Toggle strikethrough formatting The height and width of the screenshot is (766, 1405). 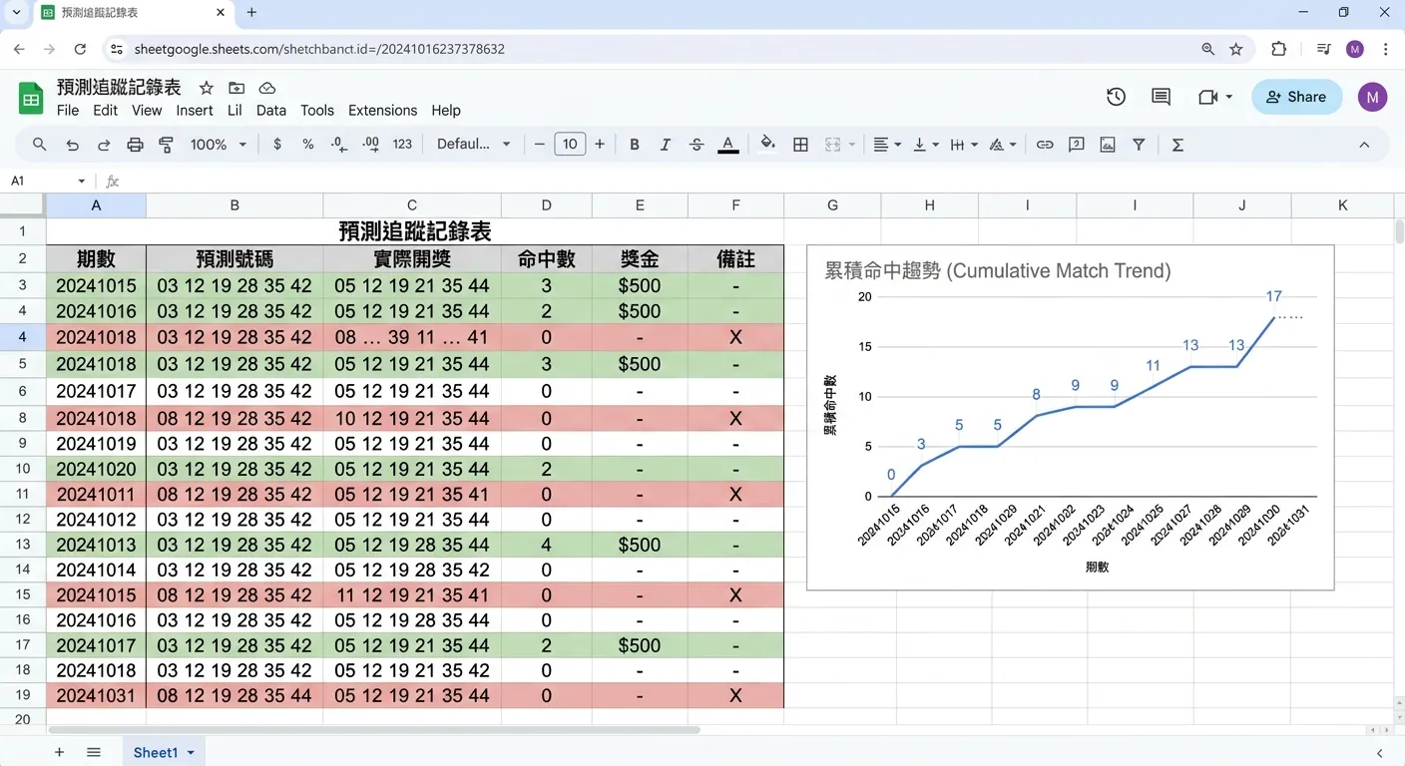[697, 145]
